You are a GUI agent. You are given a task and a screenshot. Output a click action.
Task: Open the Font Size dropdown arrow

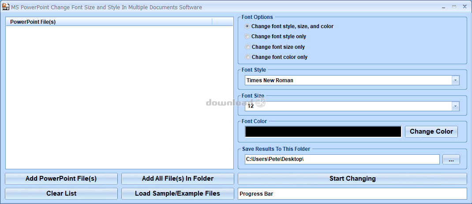(x=455, y=106)
